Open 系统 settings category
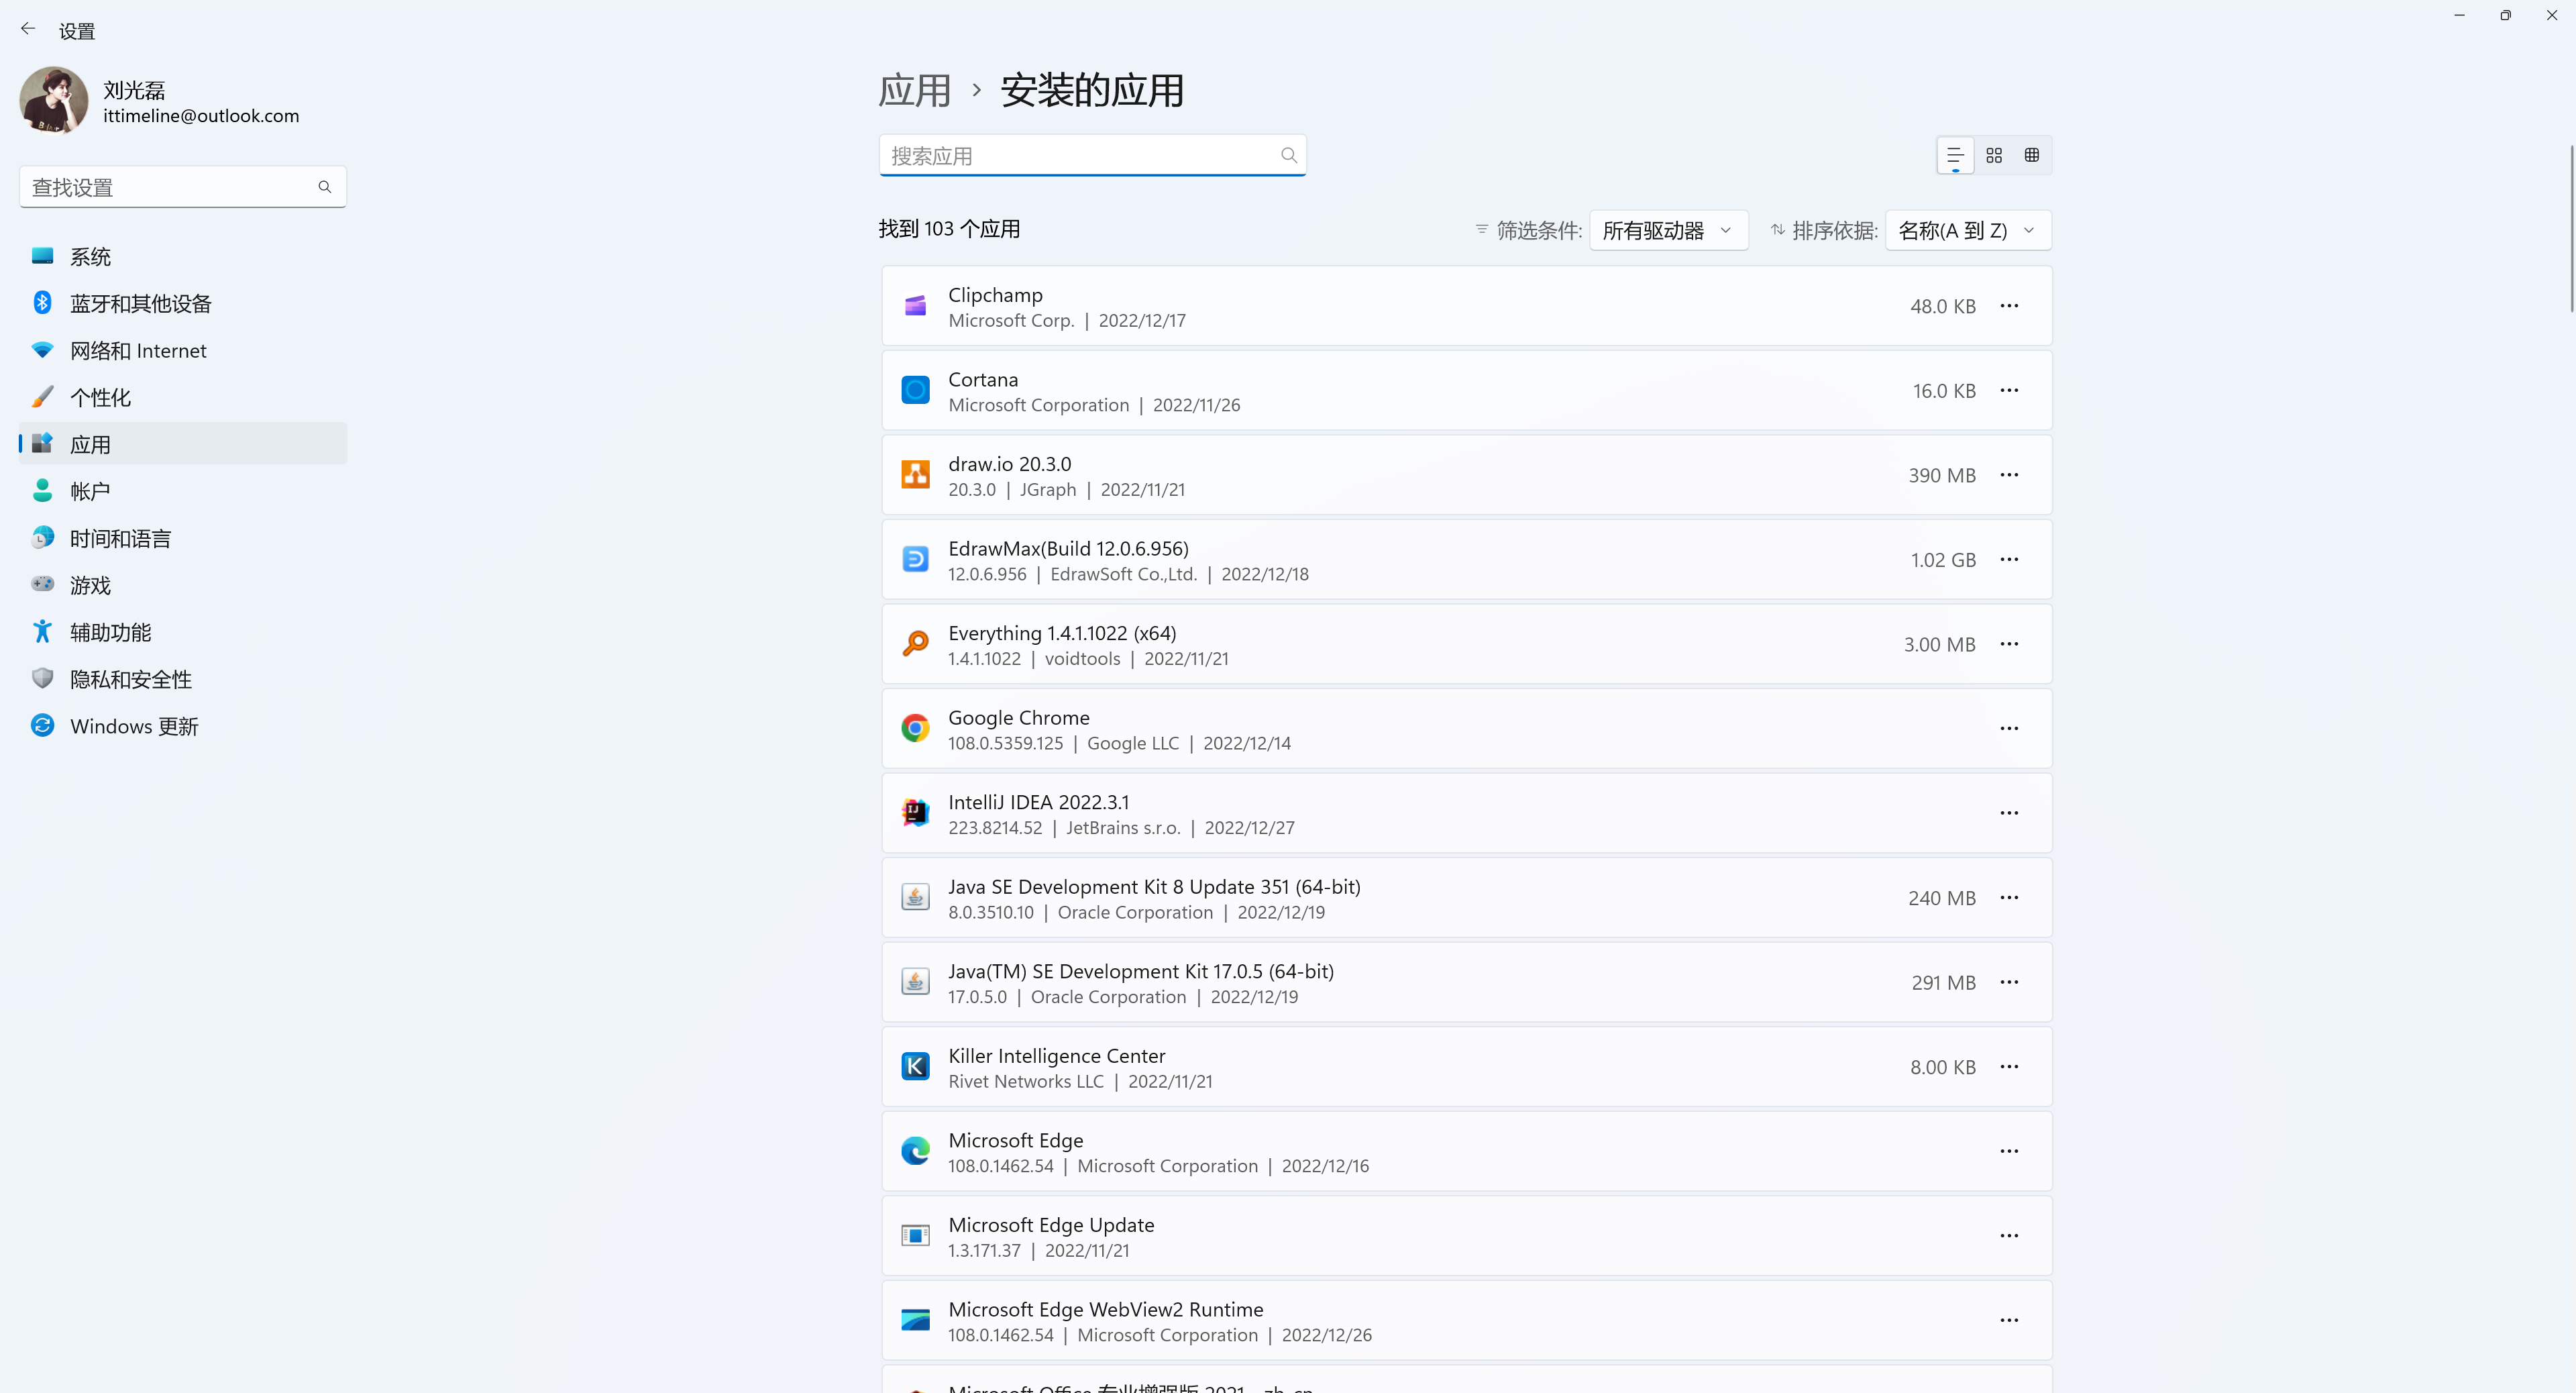This screenshot has width=2576, height=1393. [183, 256]
